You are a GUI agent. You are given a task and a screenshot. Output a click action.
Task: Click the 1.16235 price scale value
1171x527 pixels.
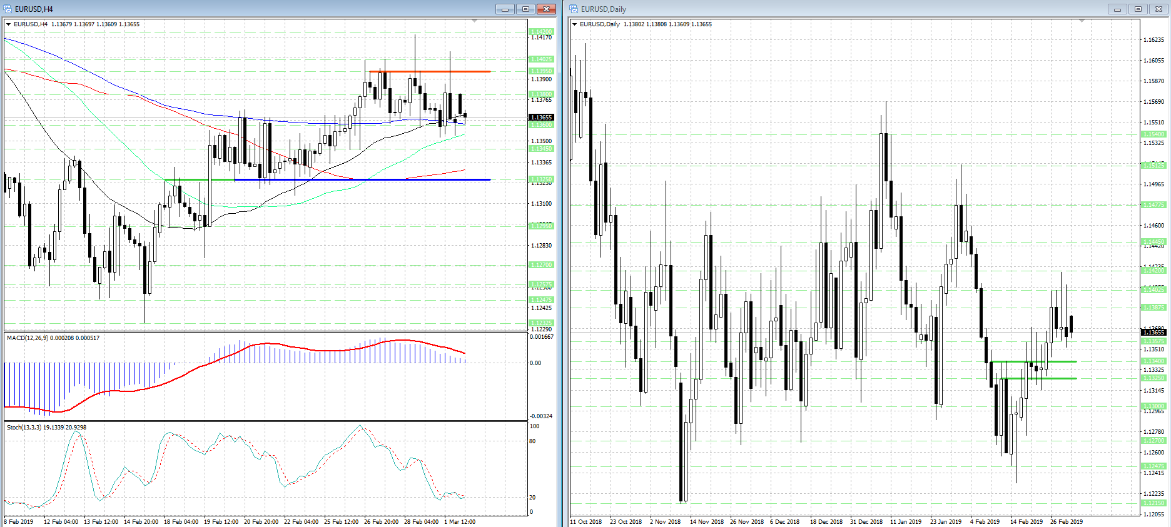[1154, 40]
